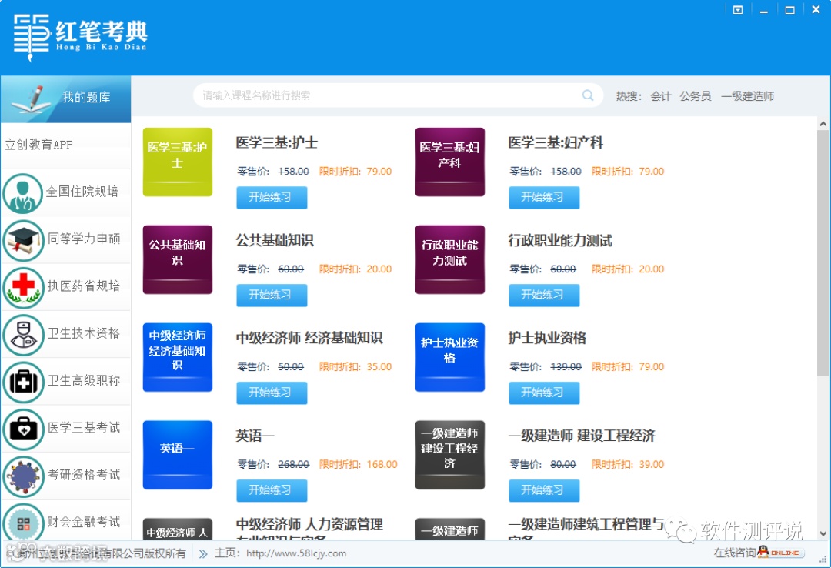Open the blue 英语一 course tile
The image size is (831, 568).
pos(178,455)
